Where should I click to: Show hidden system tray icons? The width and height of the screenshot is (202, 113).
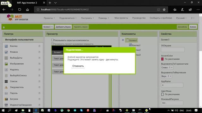tap(168, 110)
